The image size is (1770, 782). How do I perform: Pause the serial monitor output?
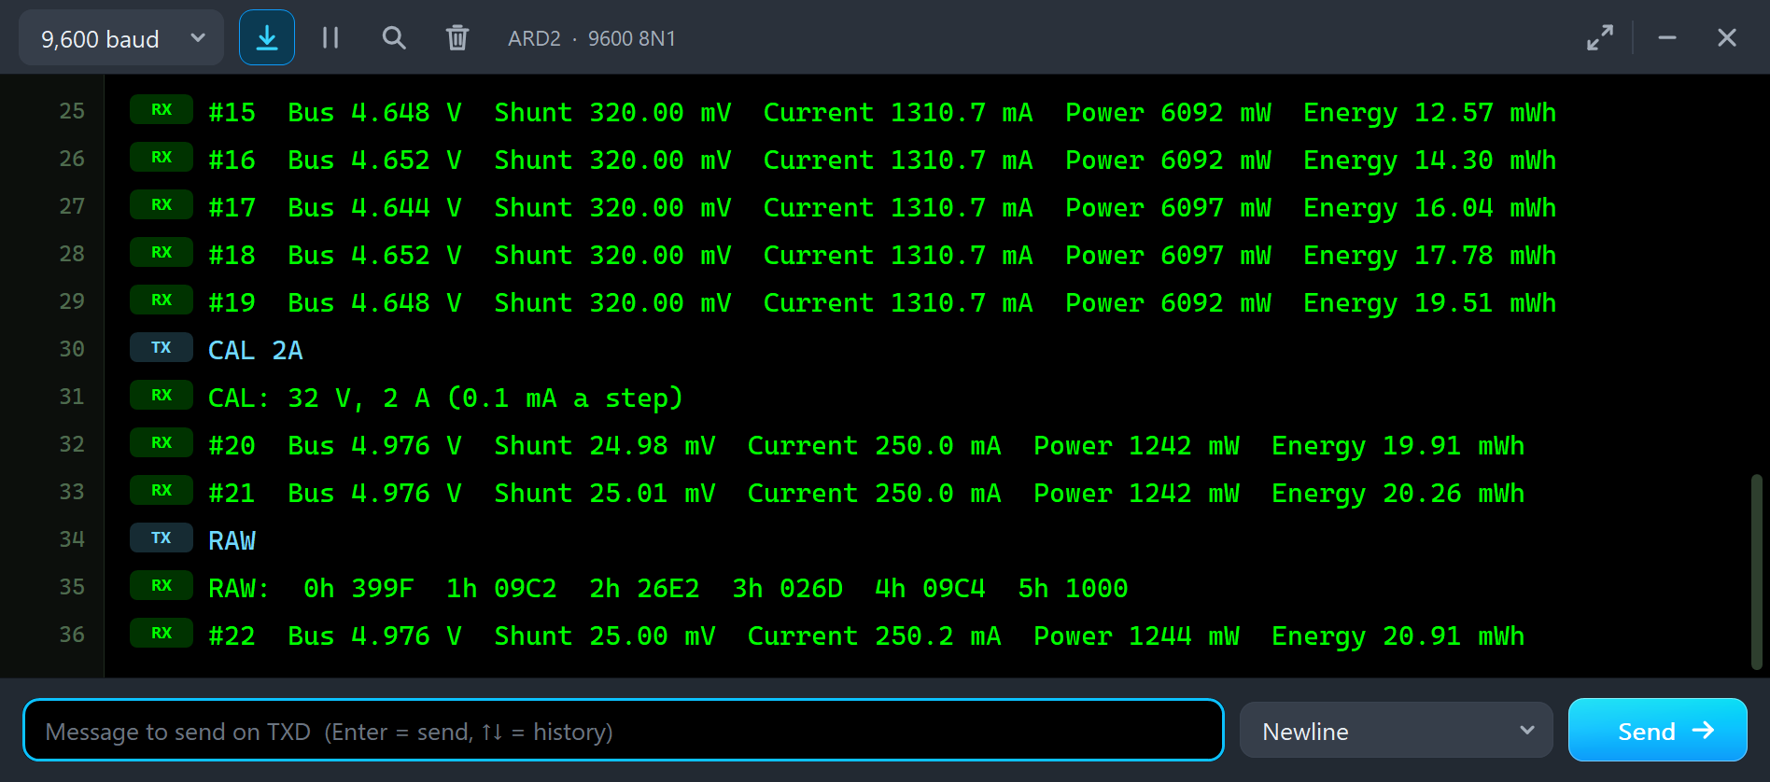pos(330,37)
